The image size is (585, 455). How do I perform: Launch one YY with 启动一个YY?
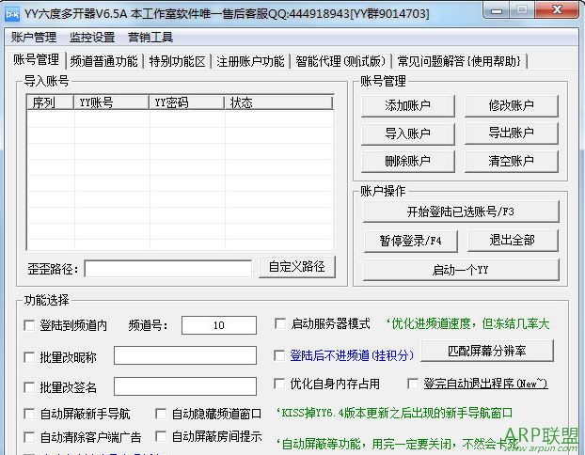tap(461, 270)
